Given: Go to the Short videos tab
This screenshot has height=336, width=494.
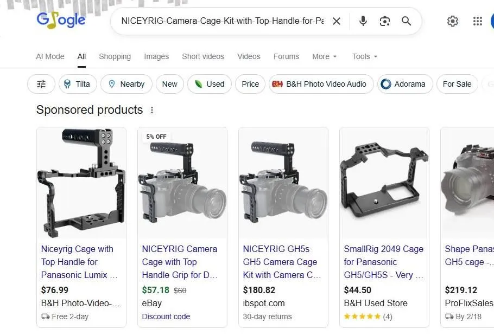Looking at the screenshot, I should 203,56.
